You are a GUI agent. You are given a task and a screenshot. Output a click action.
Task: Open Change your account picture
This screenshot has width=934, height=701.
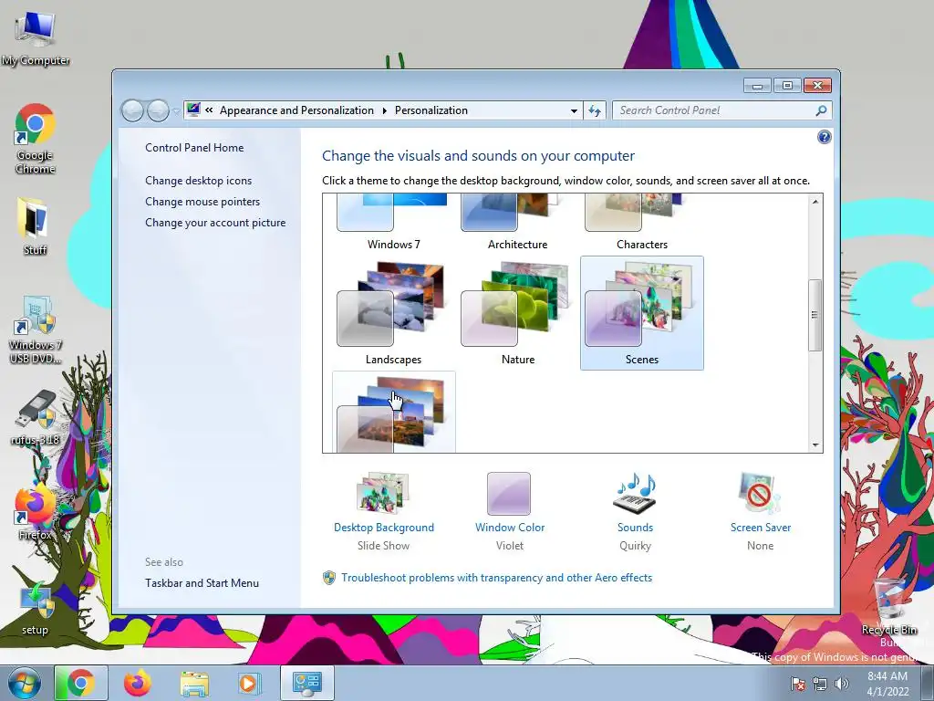tap(215, 223)
